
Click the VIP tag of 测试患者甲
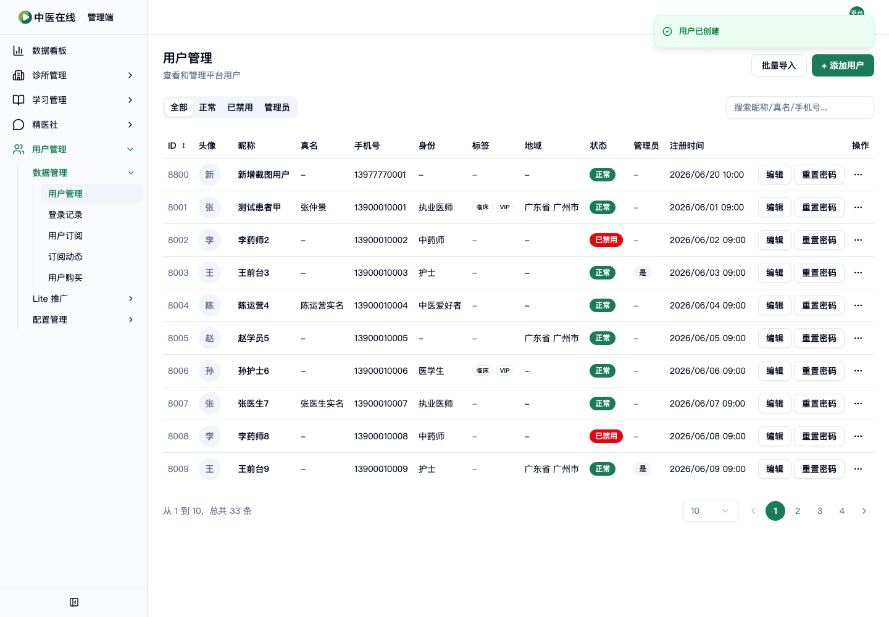(x=505, y=207)
